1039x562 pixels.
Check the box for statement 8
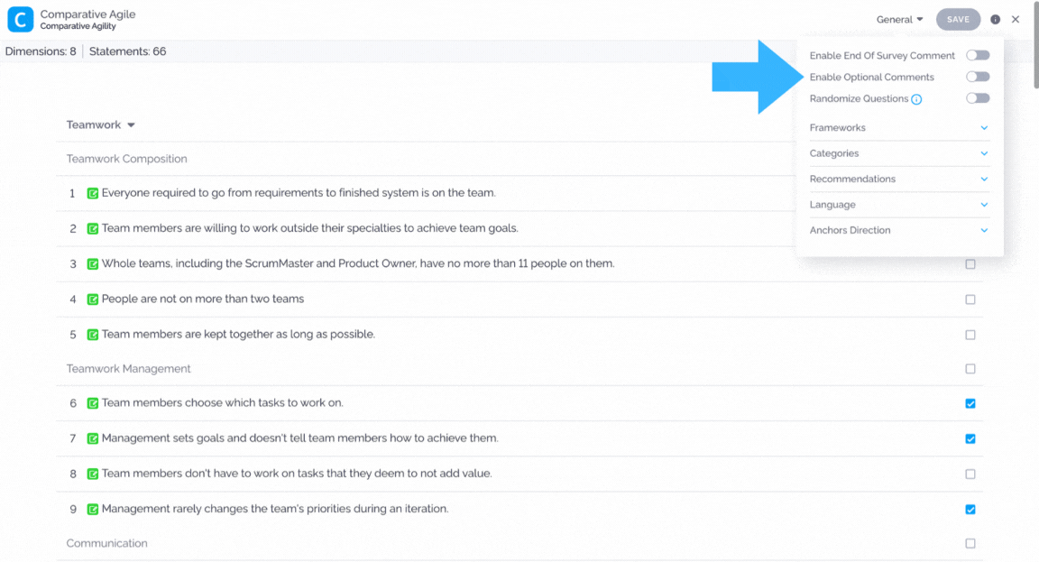(970, 474)
